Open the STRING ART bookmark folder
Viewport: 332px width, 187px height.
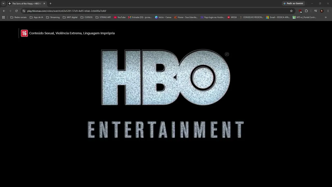click(x=103, y=17)
